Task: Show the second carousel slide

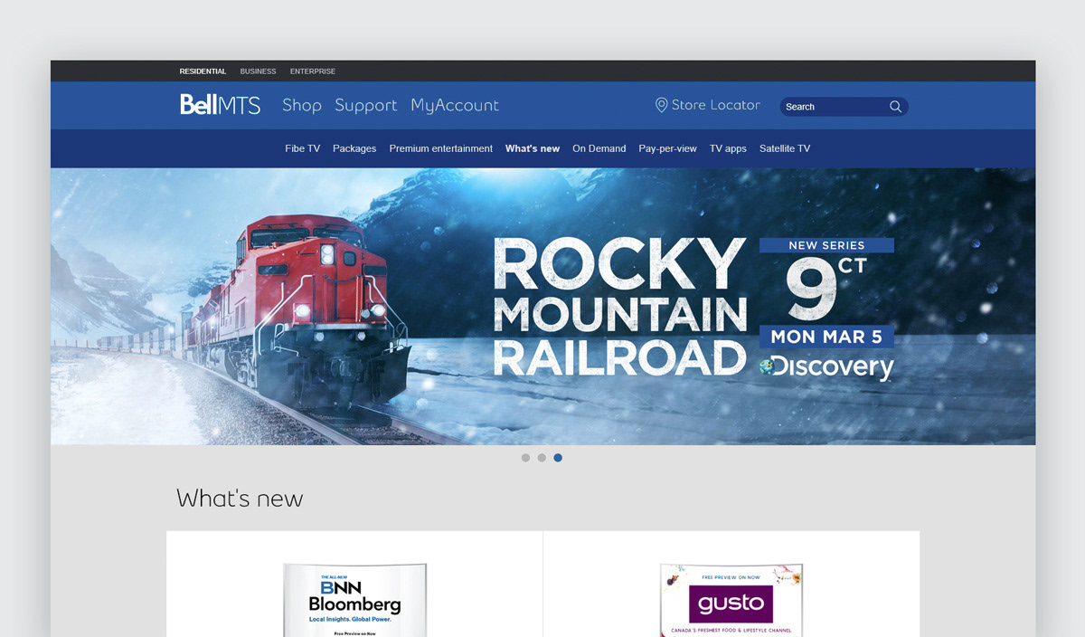Action: pyautogui.click(x=542, y=458)
